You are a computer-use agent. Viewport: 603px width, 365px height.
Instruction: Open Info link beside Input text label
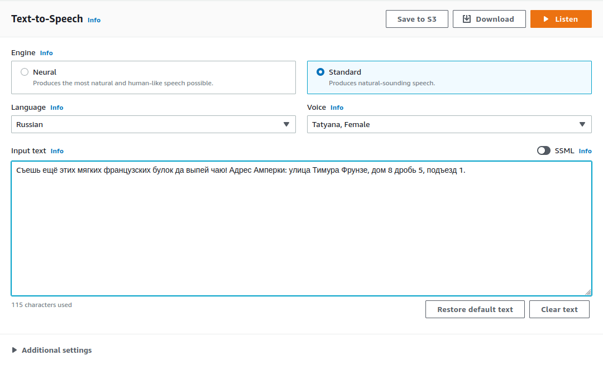[57, 151]
